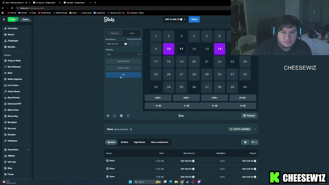The width and height of the screenshot is (329, 185).
Task: Select Keno number 3
Action: (181, 36)
